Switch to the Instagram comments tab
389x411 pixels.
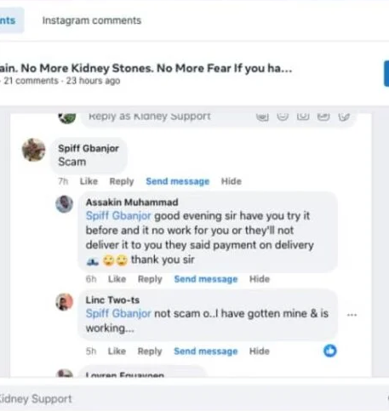click(x=92, y=20)
